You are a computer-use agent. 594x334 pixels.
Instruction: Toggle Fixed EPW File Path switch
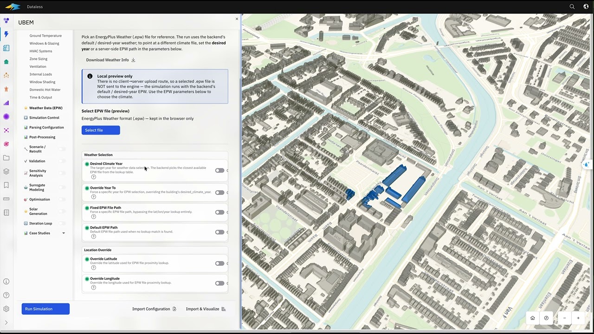220,212
